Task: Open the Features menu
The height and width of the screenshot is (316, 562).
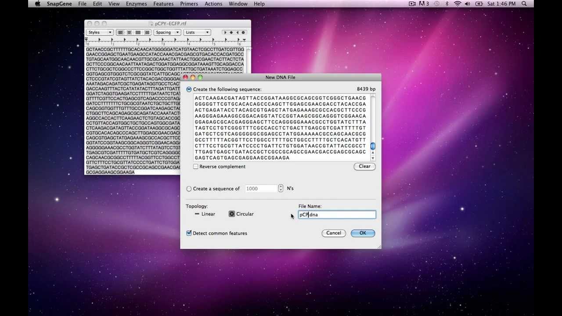Action: click(163, 4)
